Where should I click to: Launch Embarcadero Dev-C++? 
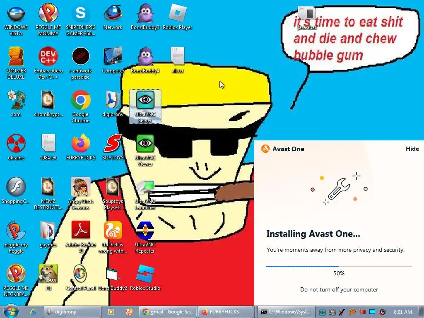click(x=48, y=63)
